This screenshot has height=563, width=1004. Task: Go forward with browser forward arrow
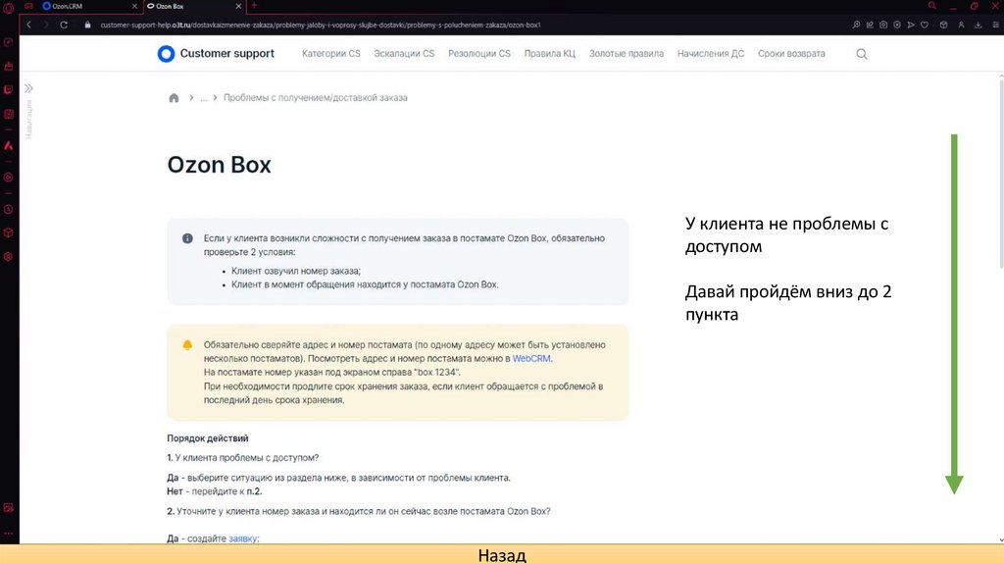46,25
